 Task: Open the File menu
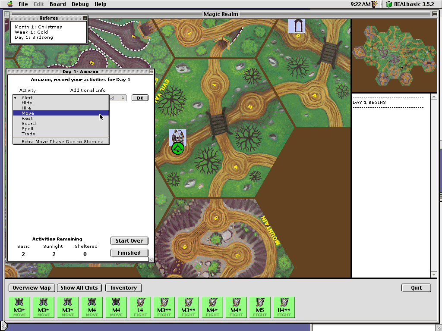pos(23,4)
